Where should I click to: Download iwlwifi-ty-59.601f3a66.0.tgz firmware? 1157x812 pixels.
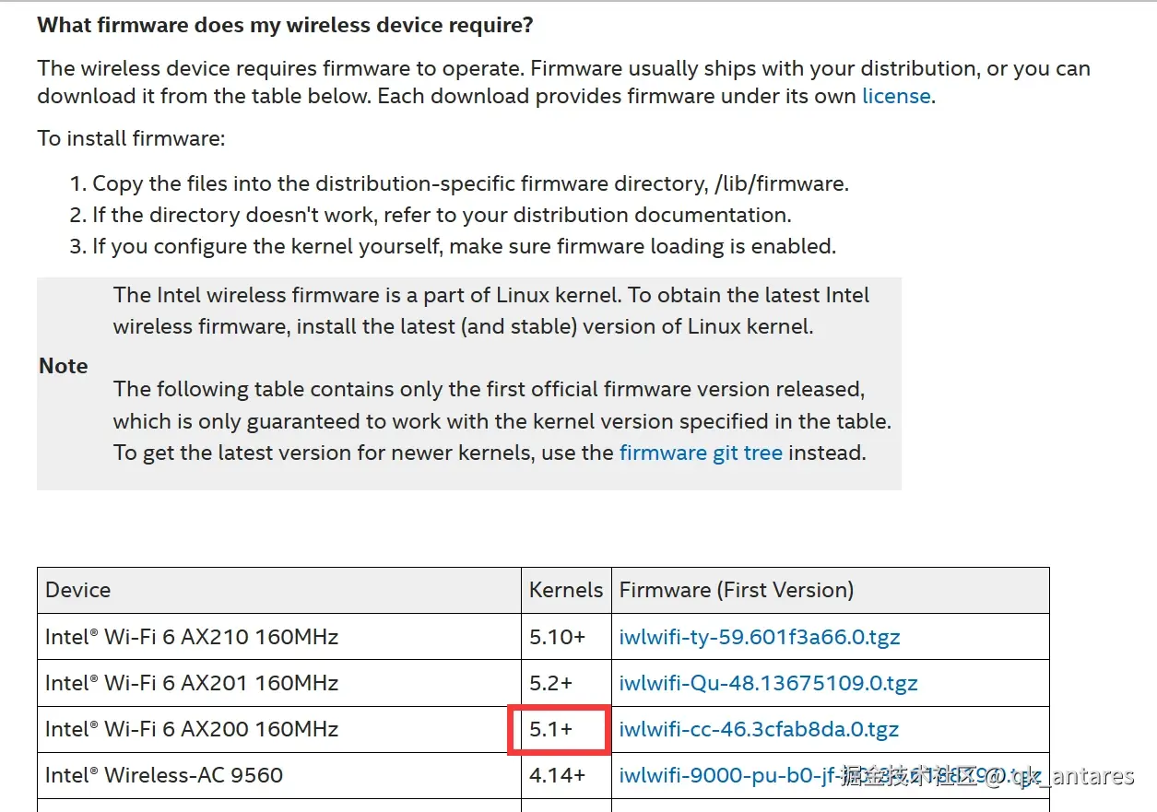pyautogui.click(x=760, y=637)
